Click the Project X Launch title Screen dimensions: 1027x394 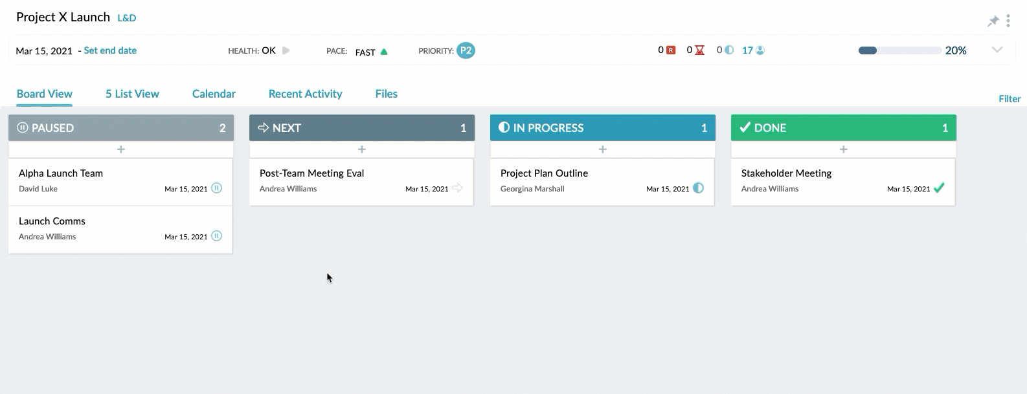63,17
